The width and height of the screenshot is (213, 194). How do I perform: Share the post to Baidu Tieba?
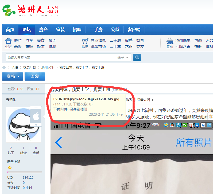point(203,125)
